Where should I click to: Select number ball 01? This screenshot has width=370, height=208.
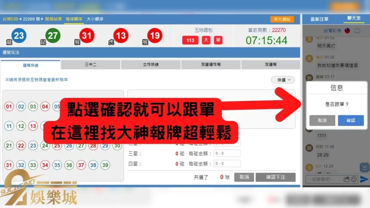point(9,107)
